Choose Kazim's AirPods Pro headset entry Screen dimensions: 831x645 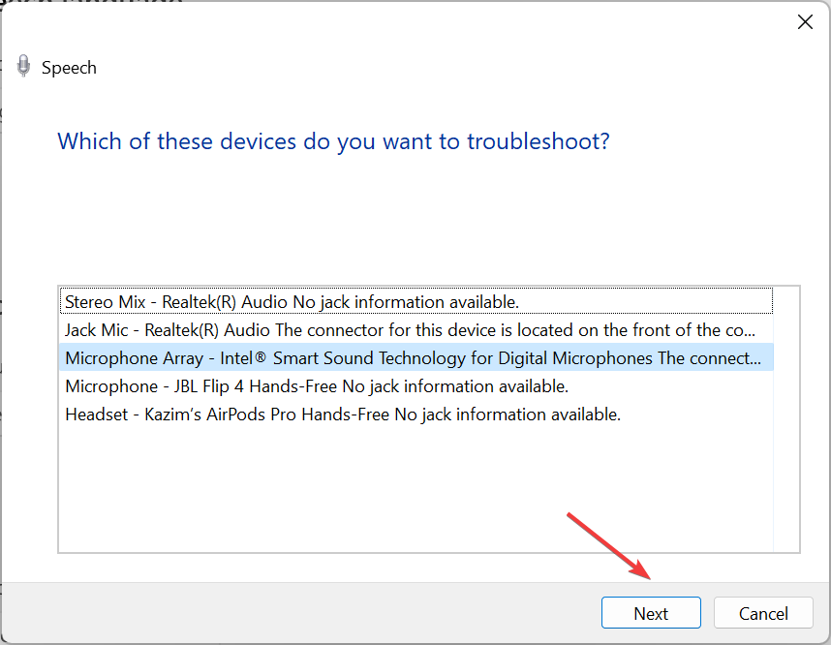(416, 415)
